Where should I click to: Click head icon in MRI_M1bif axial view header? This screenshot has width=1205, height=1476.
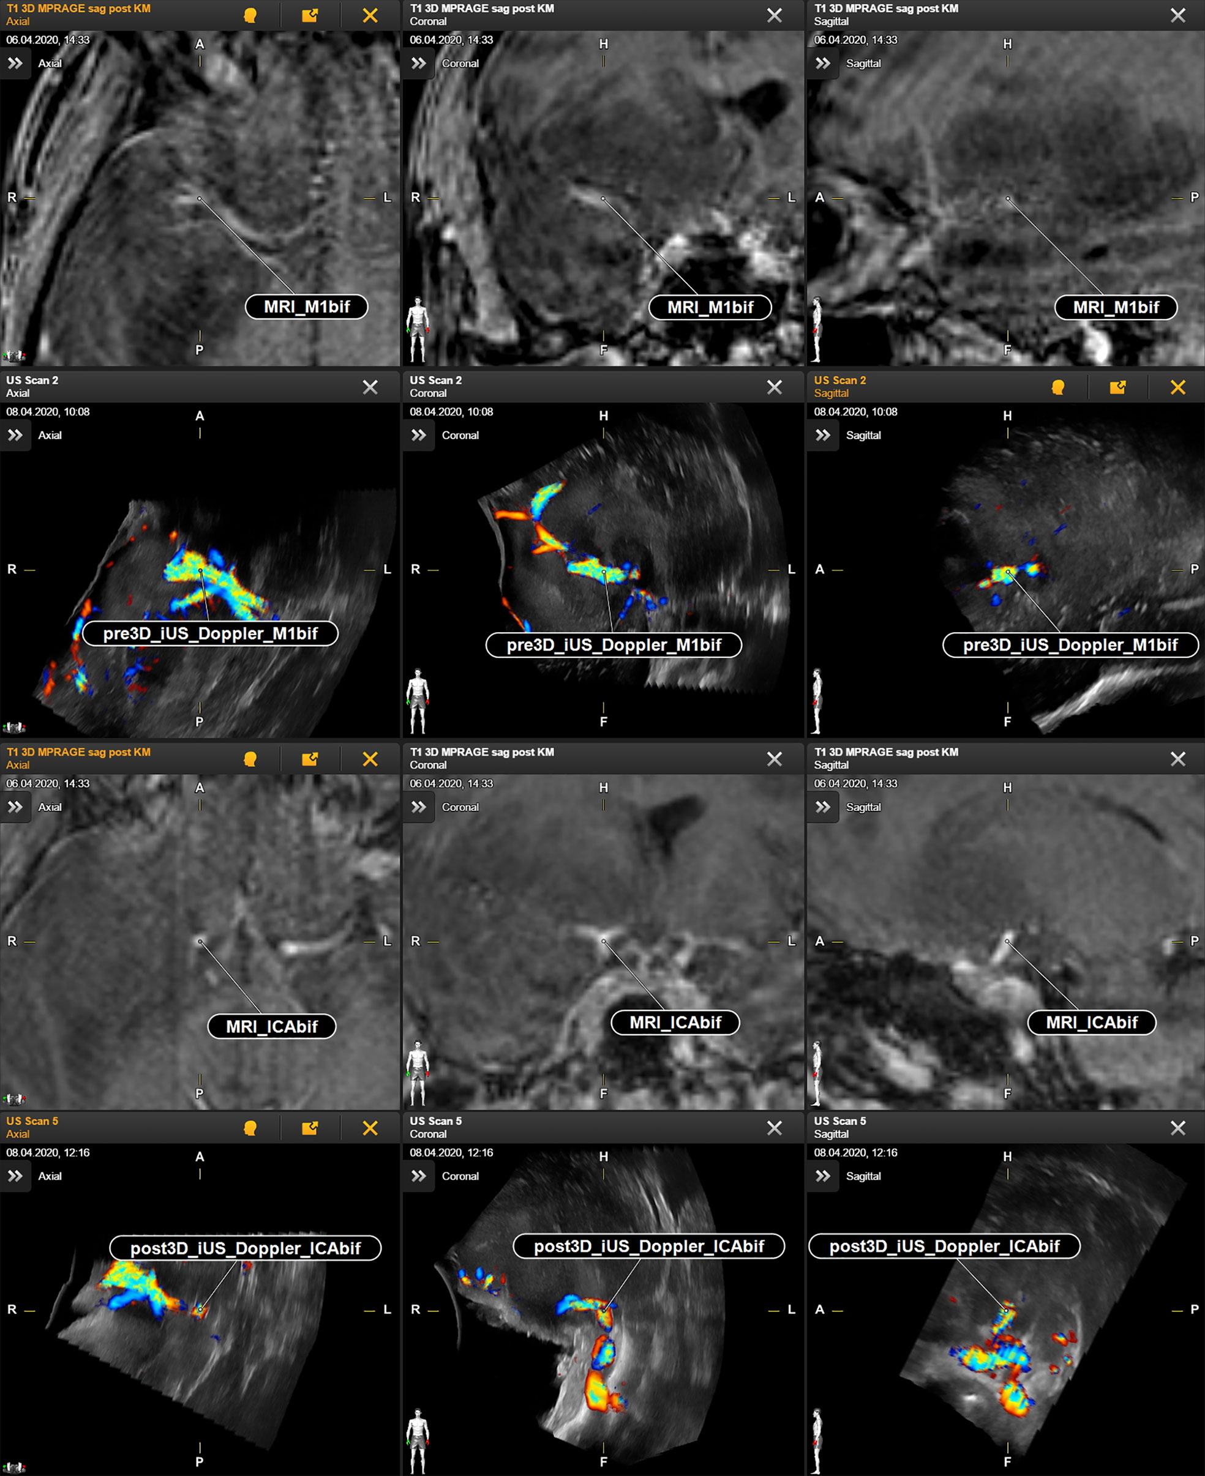(250, 15)
